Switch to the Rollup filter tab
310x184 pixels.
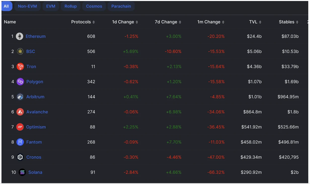71,6
